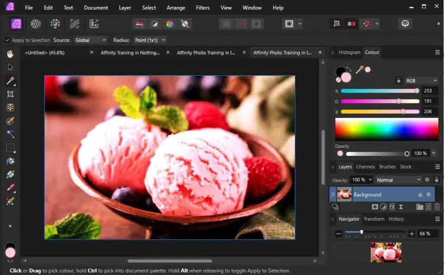
Task: Click the Group Layers folder icon
Action: [x=420, y=207]
